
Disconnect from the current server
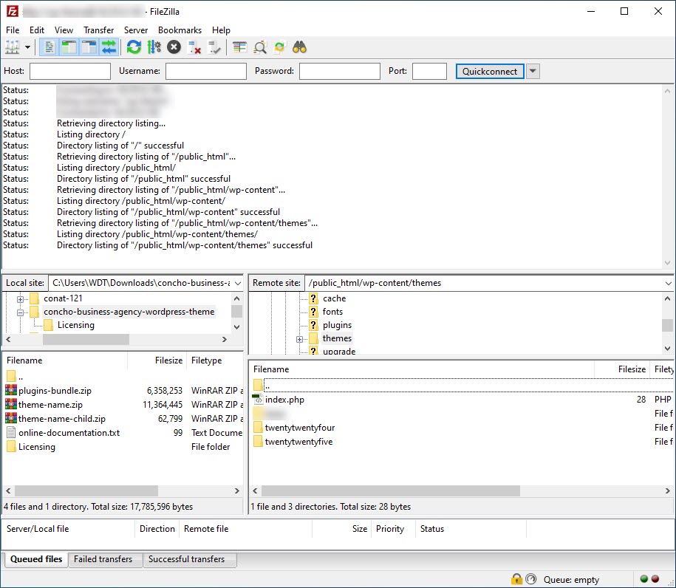[x=194, y=47]
